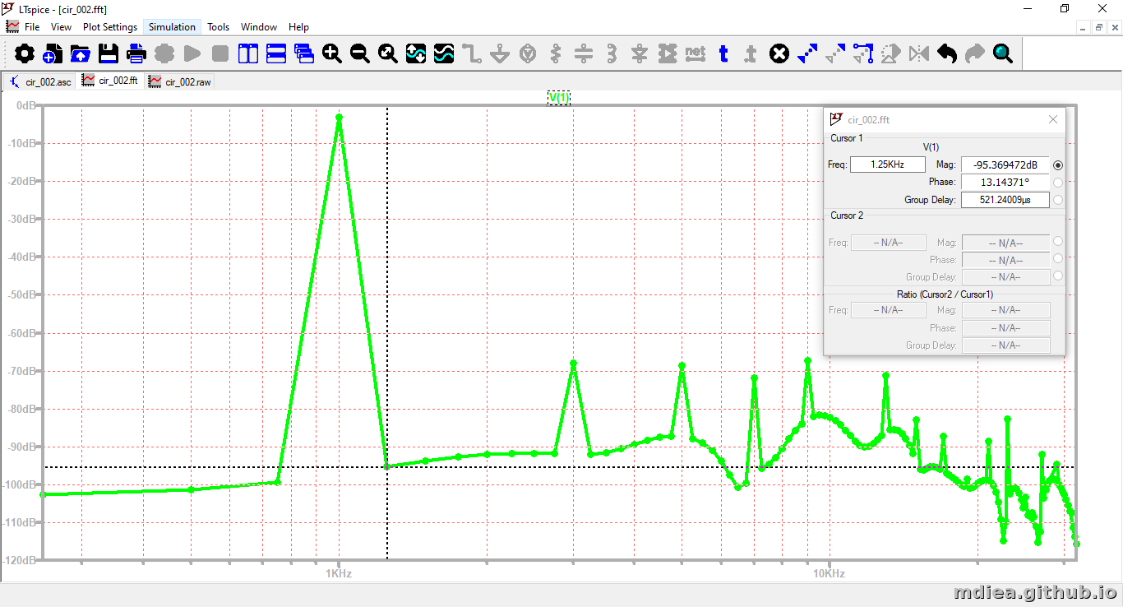
Task: Open a file with the folder icon
Action: point(81,54)
